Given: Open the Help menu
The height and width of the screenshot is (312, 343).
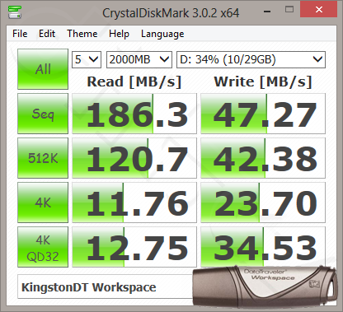Looking at the screenshot, I should point(119,34).
